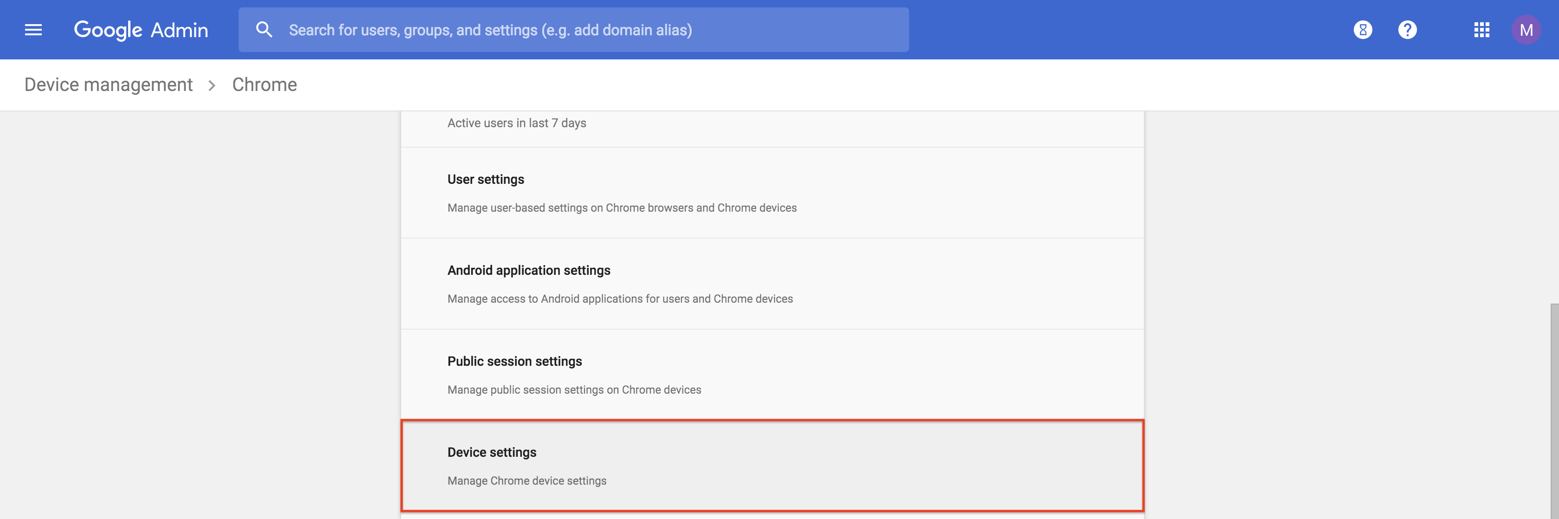Click 'Manage access to Android applications' description
The height and width of the screenshot is (519, 1559).
(620, 299)
